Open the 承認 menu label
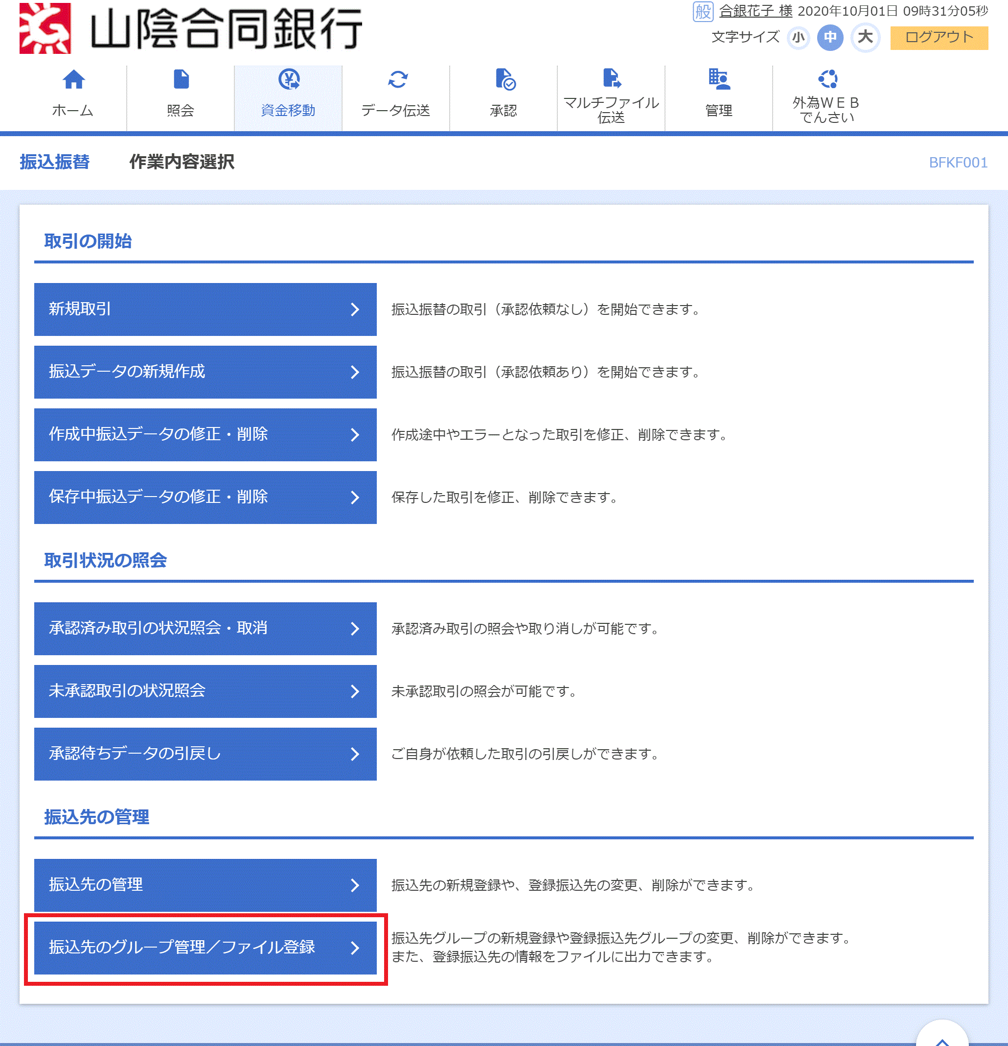Viewport: 1008px width, 1046px height. (x=504, y=111)
